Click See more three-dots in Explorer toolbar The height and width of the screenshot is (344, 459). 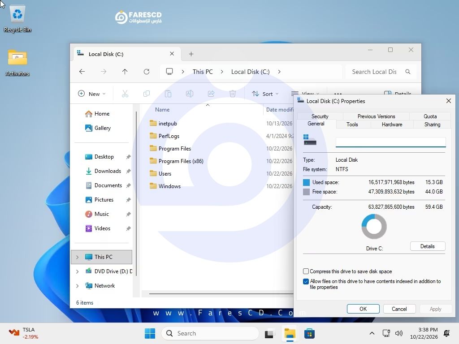[338, 94]
